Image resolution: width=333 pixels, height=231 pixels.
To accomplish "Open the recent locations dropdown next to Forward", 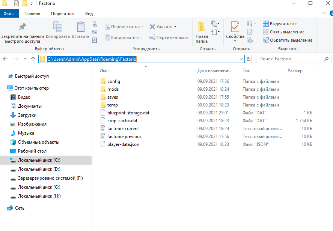I will (25, 59).
